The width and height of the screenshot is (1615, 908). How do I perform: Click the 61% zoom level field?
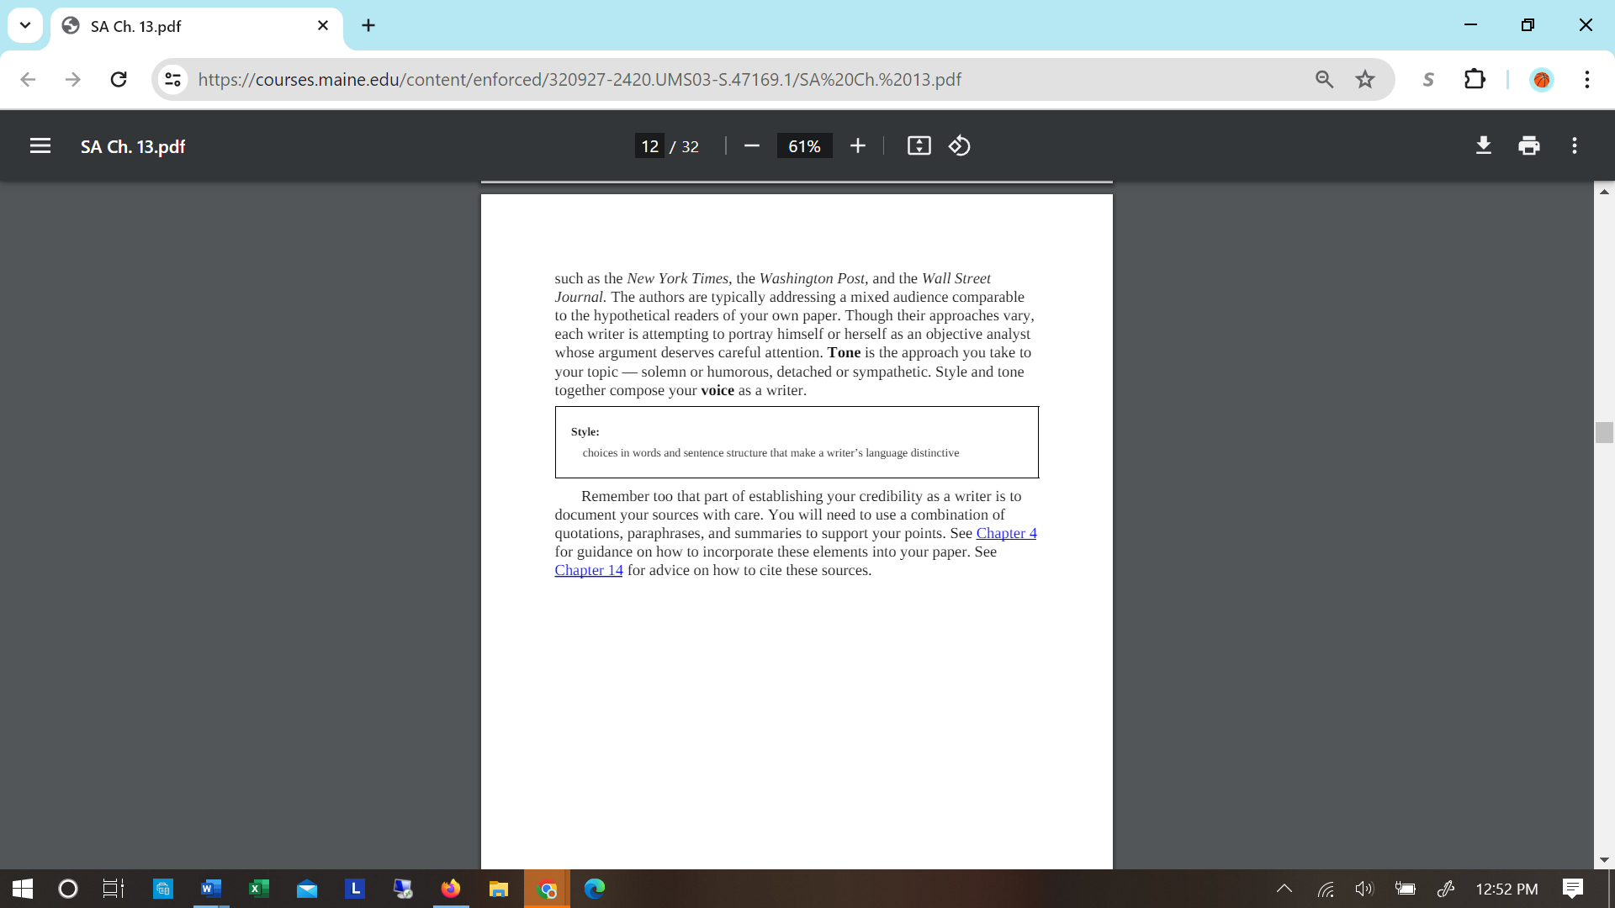pos(804,146)
